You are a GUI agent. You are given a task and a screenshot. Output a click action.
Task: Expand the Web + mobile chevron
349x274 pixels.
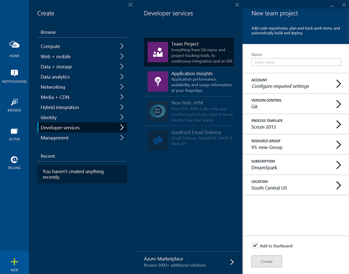click(122, 57)
